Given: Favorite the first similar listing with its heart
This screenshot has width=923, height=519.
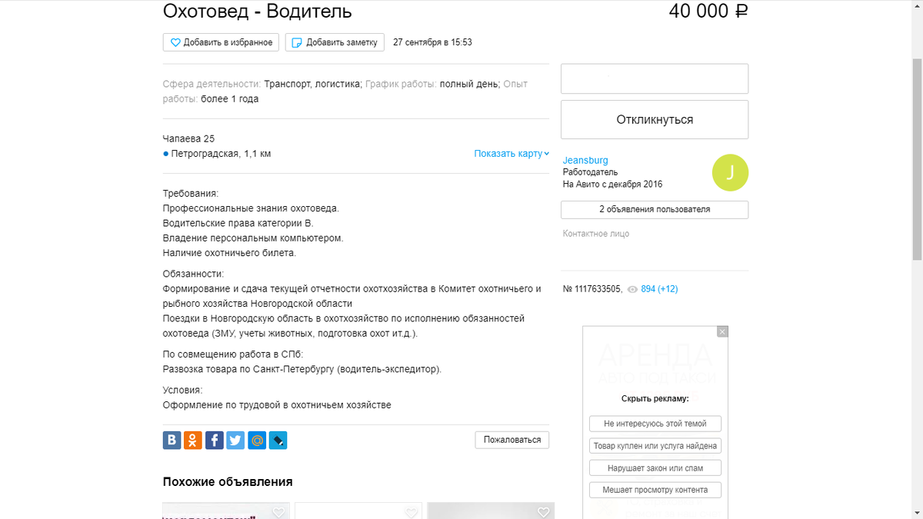Looking at the screenshot, I should 278,512.
